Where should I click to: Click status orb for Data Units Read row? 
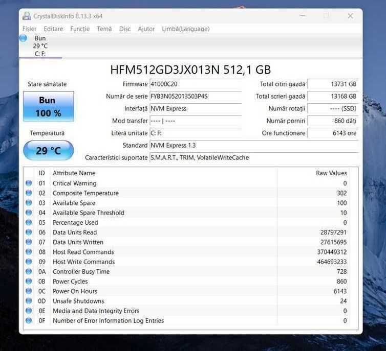pyautogui.click(x=29, y=232)
